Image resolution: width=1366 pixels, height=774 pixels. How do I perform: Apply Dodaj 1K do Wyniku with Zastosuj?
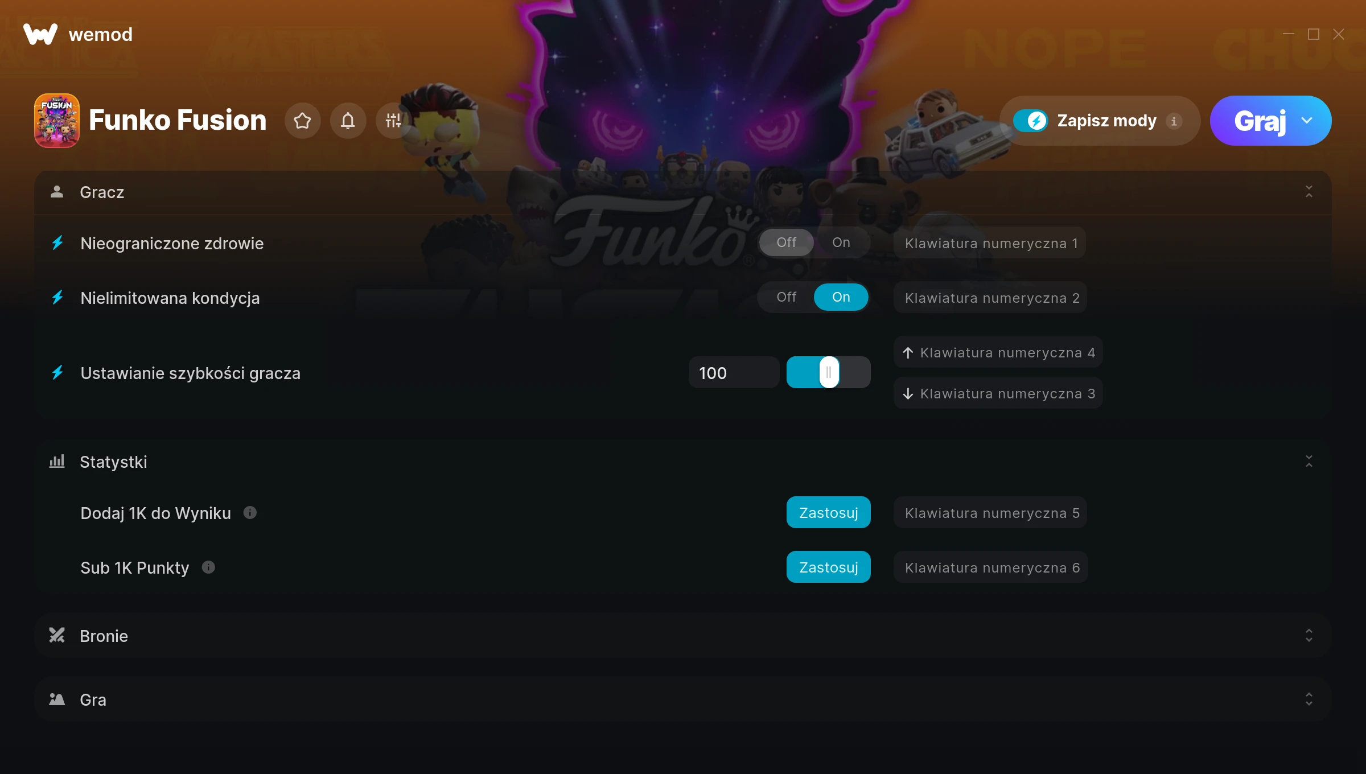point(828,513)
